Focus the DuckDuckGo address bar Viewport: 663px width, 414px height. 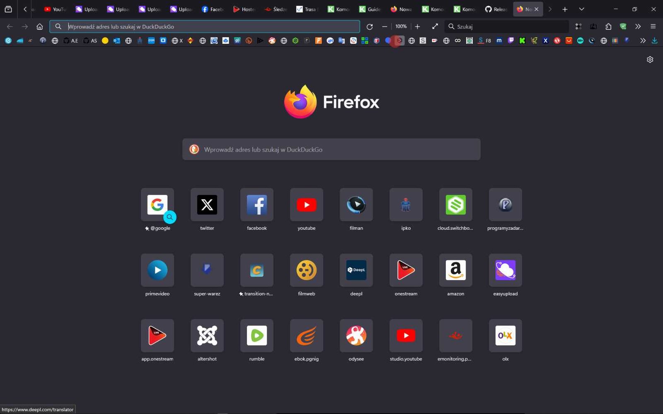(x=205, y=26)
